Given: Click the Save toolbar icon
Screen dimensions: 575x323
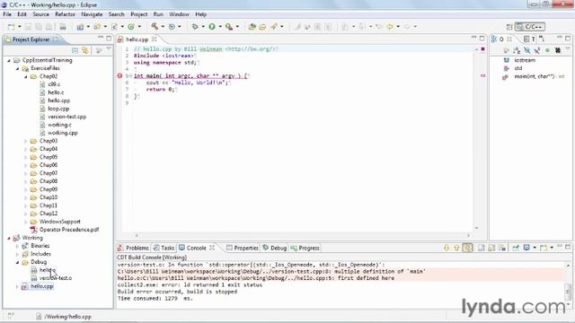Looking at the screenshot, I should tap(28, 27).
